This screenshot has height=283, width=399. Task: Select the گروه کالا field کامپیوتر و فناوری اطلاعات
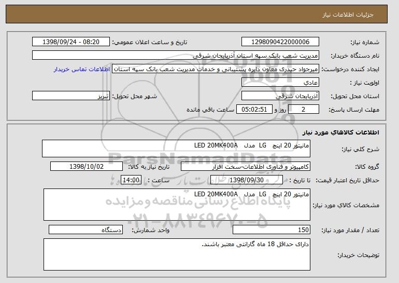[246, 167]
